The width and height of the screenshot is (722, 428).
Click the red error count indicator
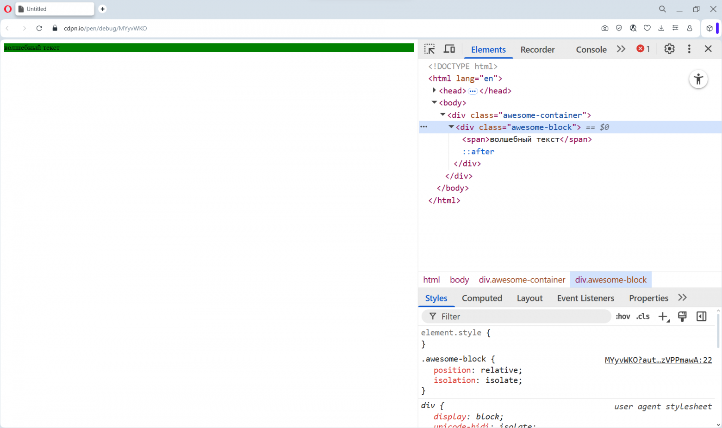pos(643,49)
